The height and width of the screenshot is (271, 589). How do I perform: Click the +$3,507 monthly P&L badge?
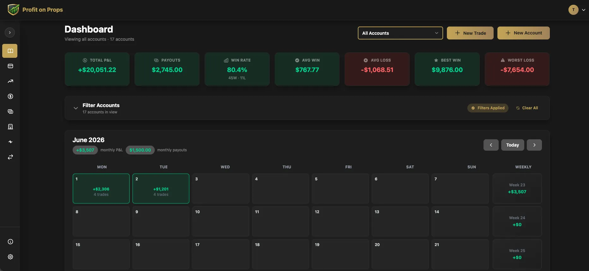(85, 150)
